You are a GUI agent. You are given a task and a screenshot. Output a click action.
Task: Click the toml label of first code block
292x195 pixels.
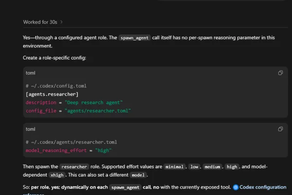[x=30, y=73]
